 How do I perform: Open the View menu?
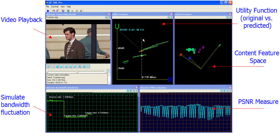point(62,6)
